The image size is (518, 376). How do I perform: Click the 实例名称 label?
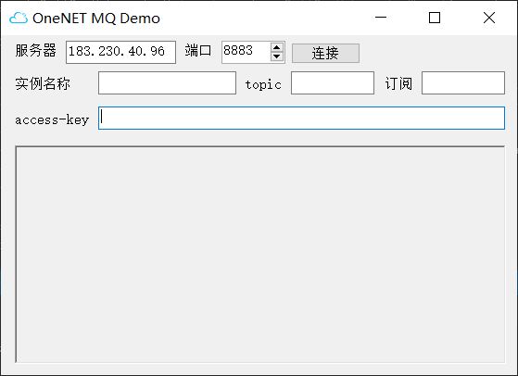43,83
